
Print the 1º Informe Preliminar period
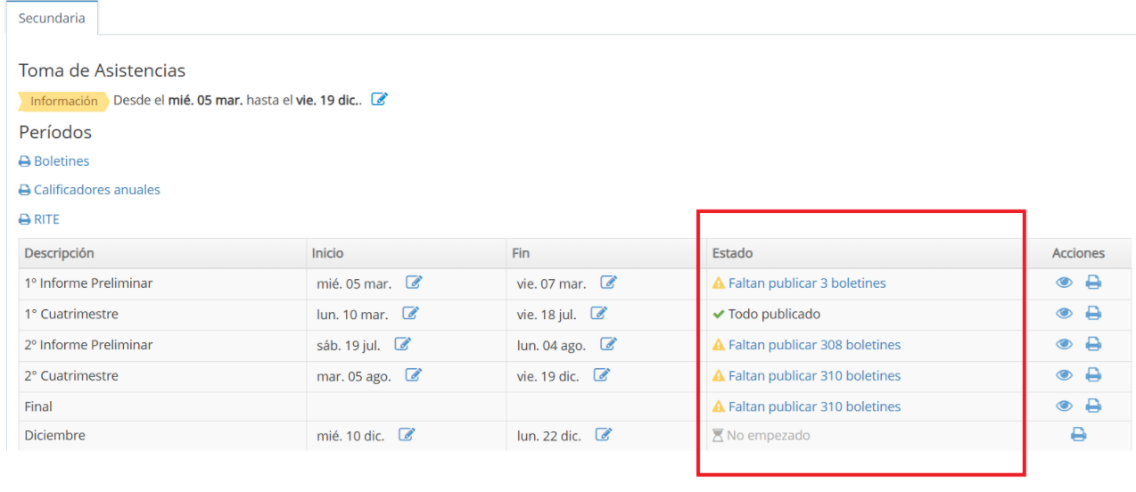[x=1093, y=283]
